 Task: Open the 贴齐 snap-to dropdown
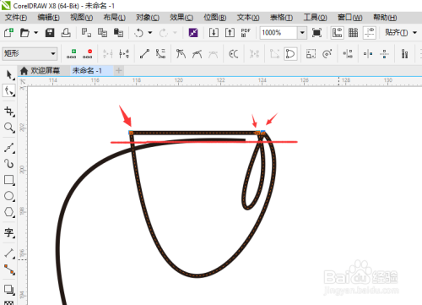coord(401,33)
